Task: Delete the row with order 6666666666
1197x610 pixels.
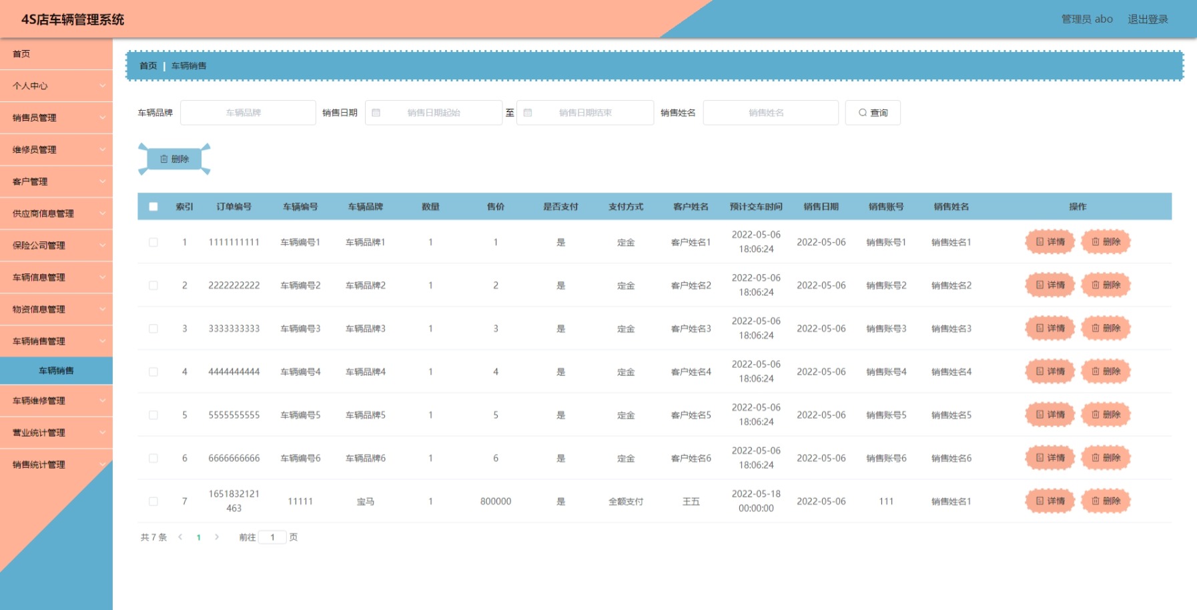Action: (1106, 458)
